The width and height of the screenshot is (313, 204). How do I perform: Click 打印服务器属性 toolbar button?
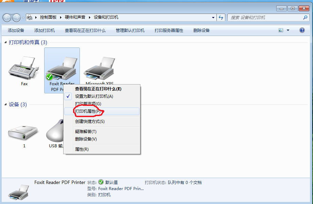click(169, 31)
